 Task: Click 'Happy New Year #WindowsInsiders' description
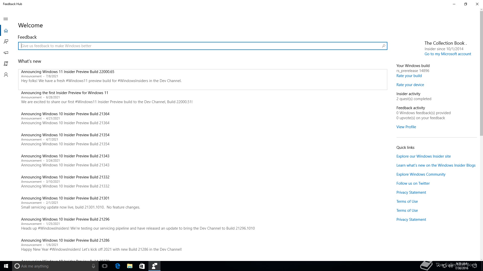coord(101,249)
